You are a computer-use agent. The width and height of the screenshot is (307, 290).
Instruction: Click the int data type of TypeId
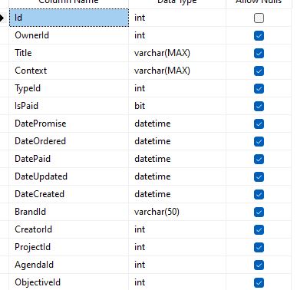point(177,88)
